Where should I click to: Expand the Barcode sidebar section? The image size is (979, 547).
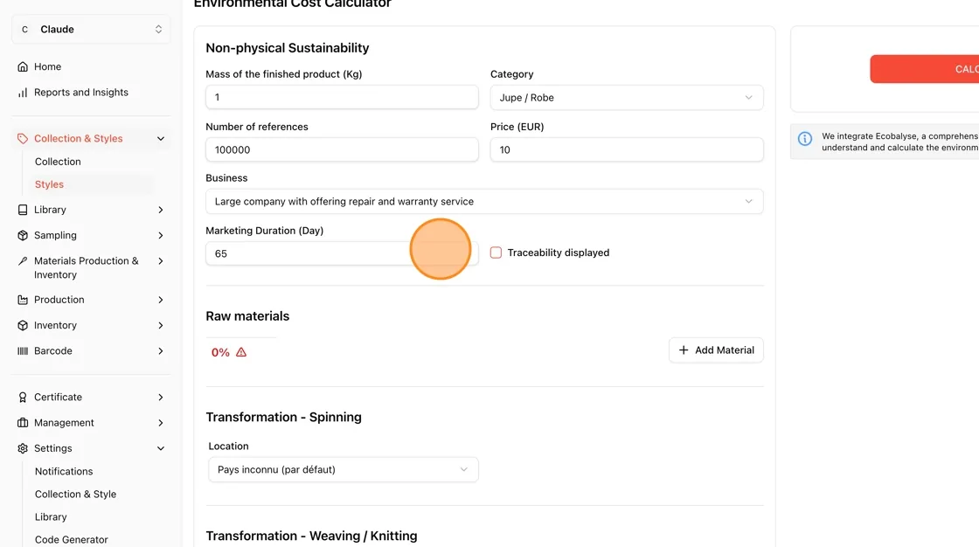pyautogui.click(x=161, y=351)
